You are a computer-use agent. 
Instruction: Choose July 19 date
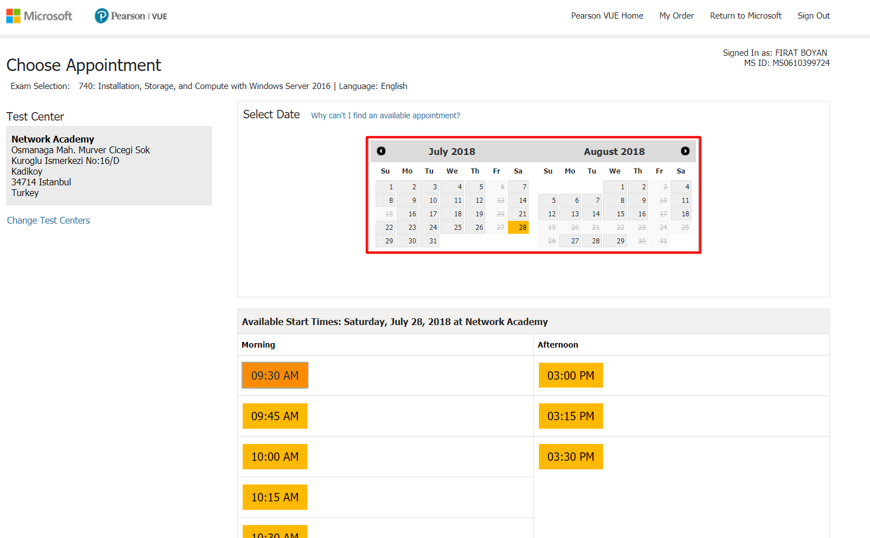[x=475, y=214]
